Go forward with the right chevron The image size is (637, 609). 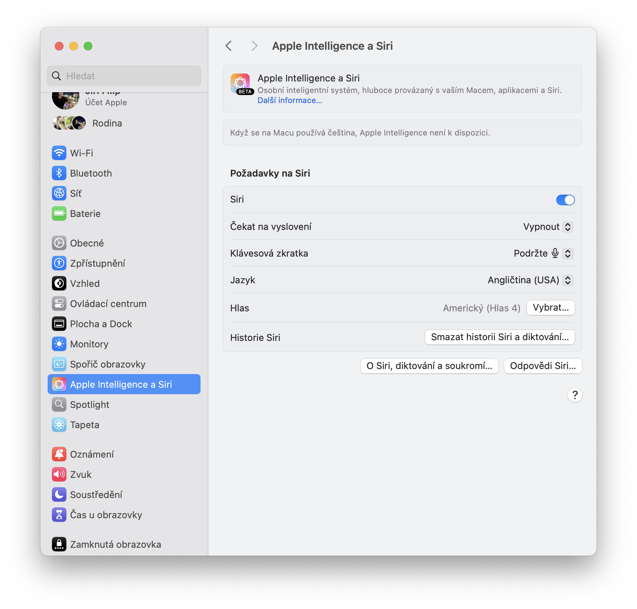point(255,46)
